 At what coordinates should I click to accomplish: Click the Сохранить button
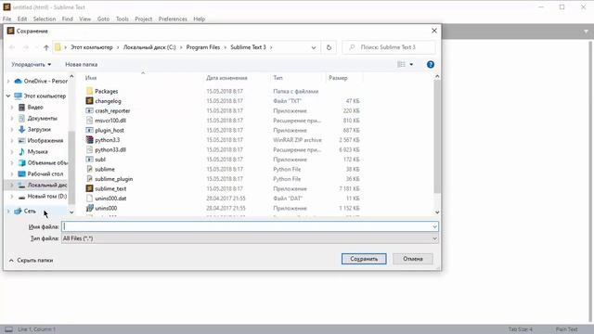(364, 259)
